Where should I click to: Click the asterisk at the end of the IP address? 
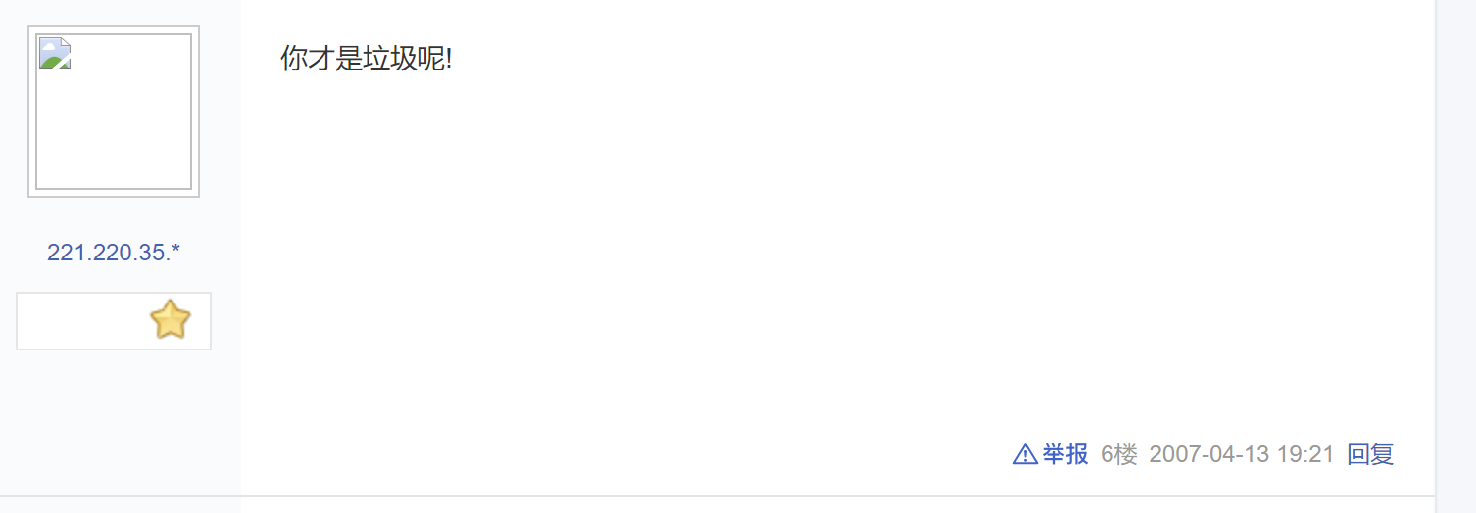coord(175,251)
